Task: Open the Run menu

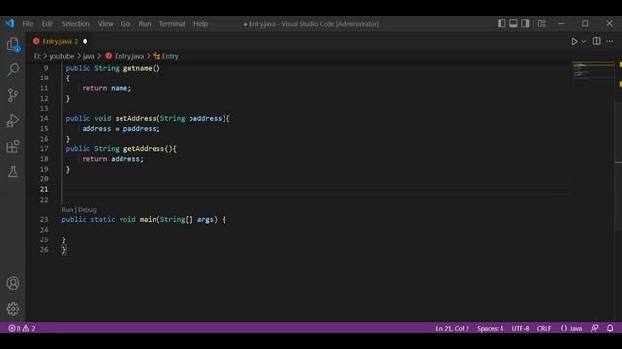Action: point(145,24)
